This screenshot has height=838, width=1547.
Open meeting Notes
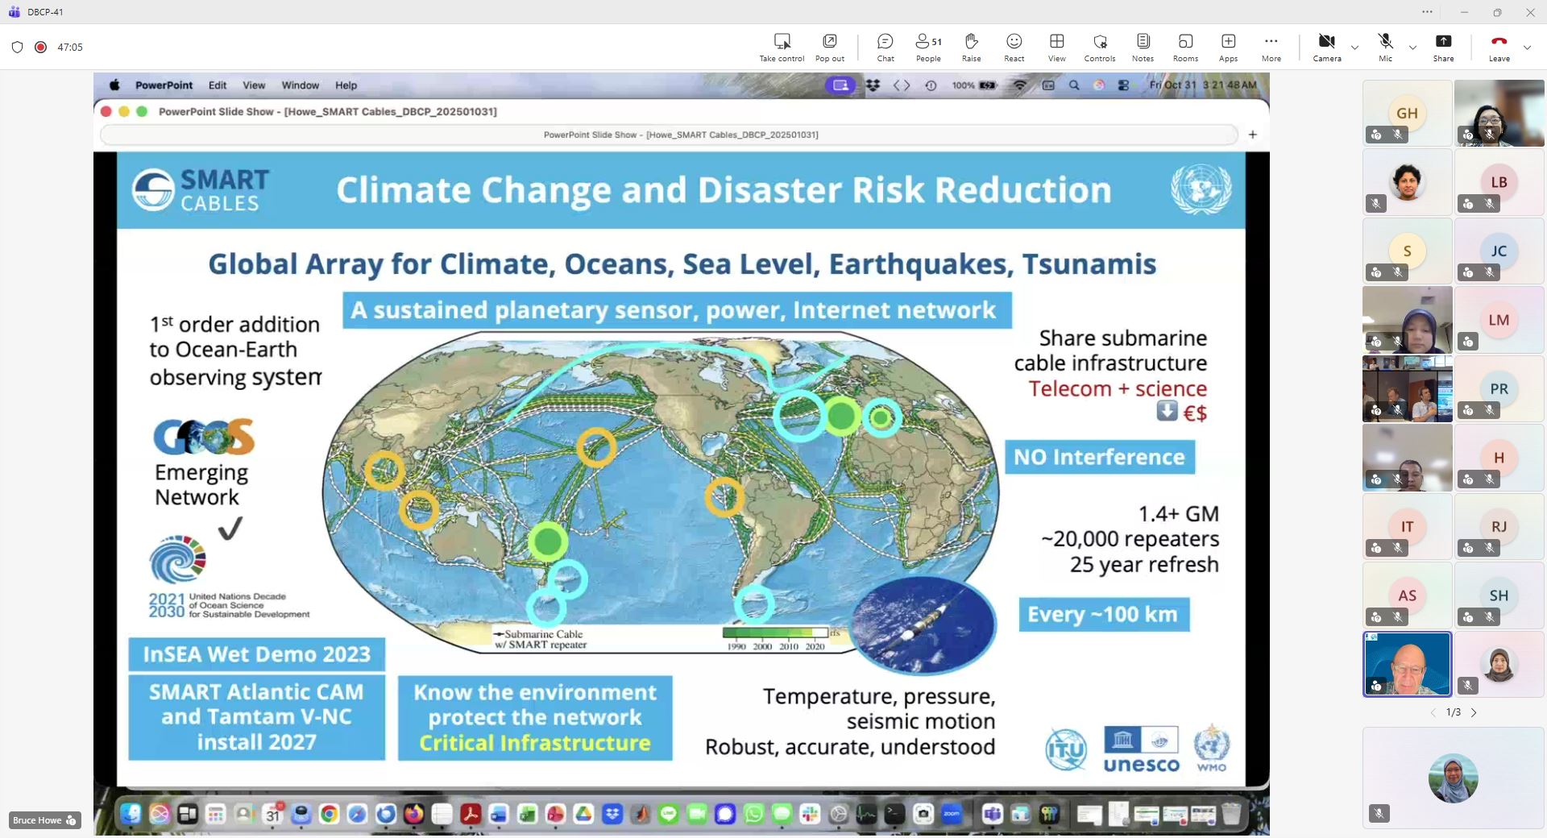(x=1143, y=47)
